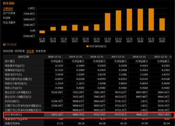Screen dimensions: 175x126
Task: Click the 2017-12-31 column header
Action: point(118,57)
